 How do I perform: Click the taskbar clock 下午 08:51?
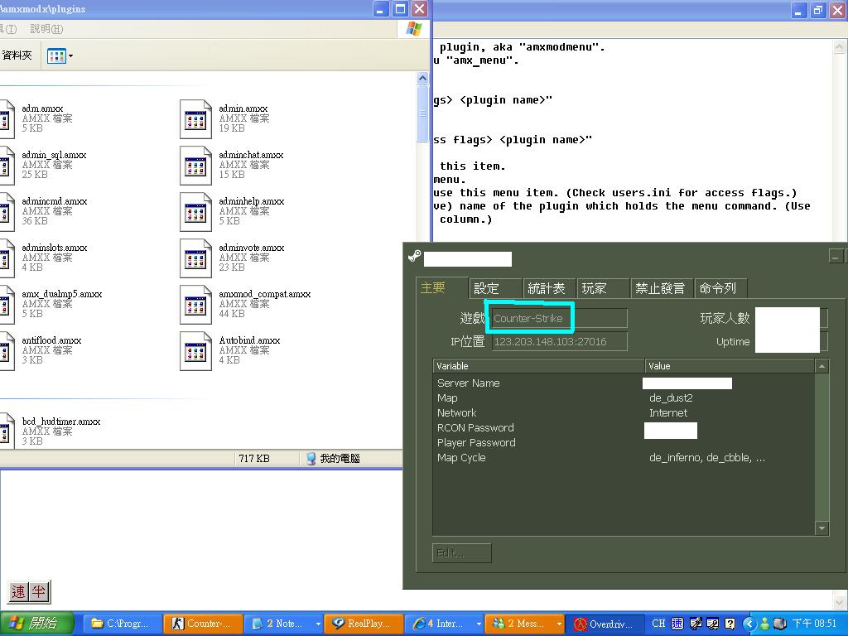[814, 624]
